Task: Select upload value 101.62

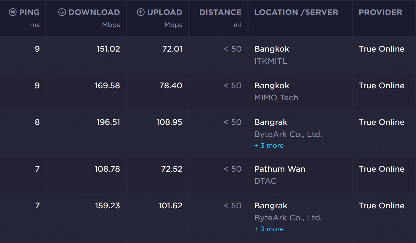Action: point(170,206)
